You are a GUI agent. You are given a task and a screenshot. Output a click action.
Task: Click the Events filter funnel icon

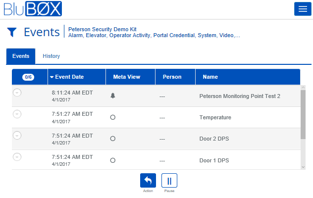12,33
